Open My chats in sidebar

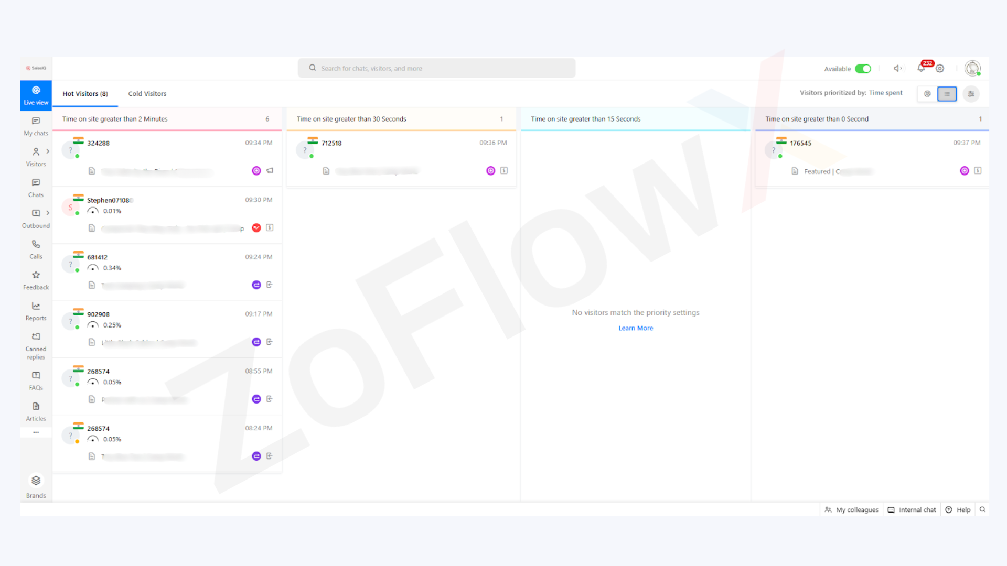36,126
